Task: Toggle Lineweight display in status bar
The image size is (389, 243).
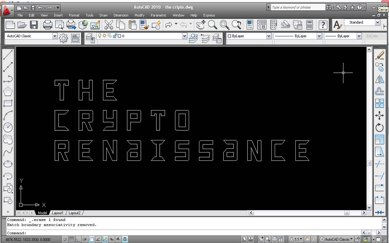Action: coord(118,239)
